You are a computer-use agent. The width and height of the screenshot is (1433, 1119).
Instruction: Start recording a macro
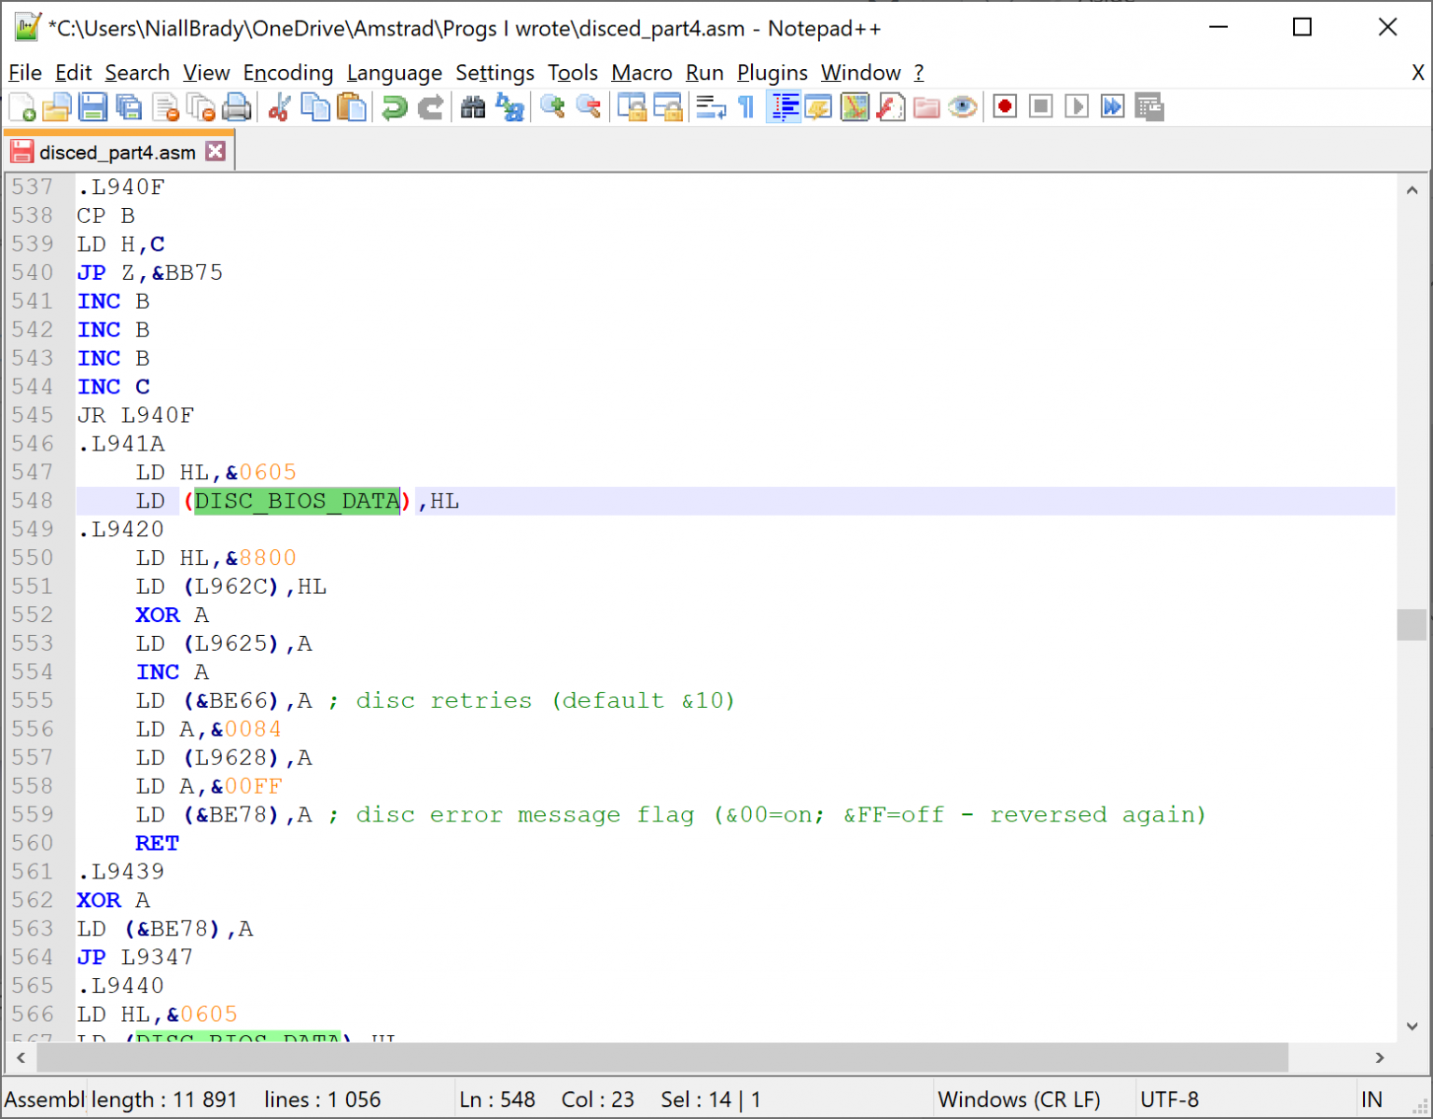[x=1004, y=106]
